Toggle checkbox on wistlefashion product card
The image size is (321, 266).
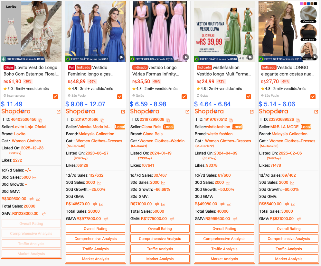(x=249, y=97)
